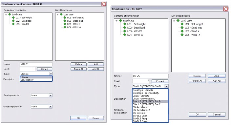Click green diamond icon beside LC3 in NLULS1 contents
This screenshot has height=125, width=231.
(x=13, y=24)
